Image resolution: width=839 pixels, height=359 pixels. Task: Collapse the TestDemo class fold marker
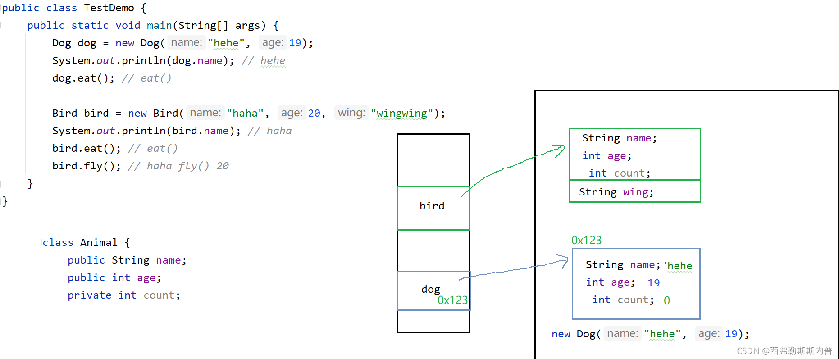1,8
